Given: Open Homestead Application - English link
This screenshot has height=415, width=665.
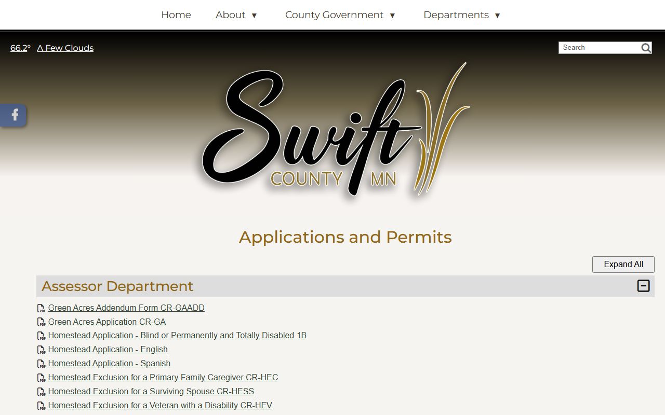Looking at the screenshot, I should pos(108,349).
